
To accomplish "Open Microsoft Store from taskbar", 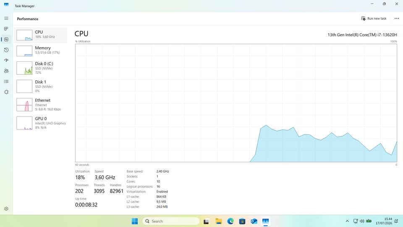I will pyautogui.click(x=242, y=221).
